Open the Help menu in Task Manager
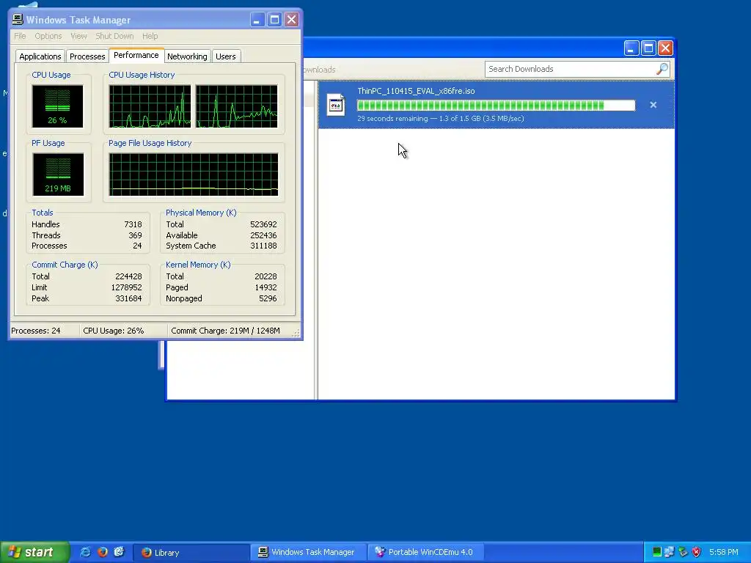 150,36
